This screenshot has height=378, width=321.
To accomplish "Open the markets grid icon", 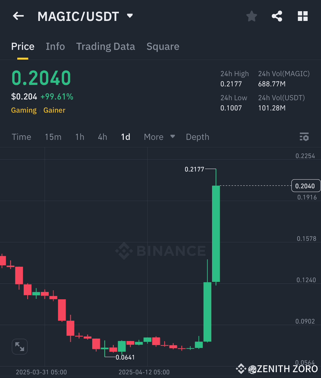I will pos(302,16).
